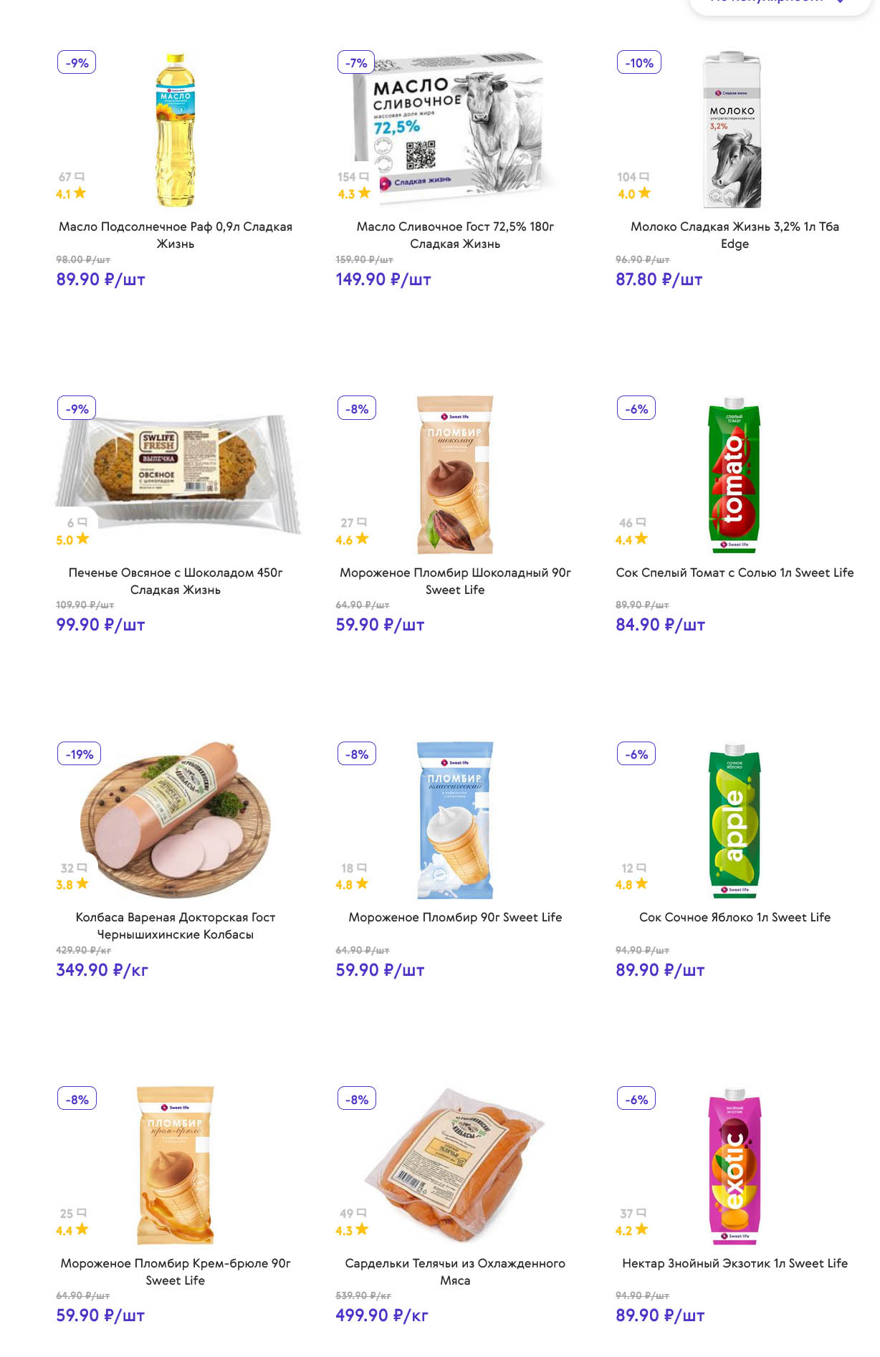The height and width of the screenshot is (1357, 880).
Task: Click the reviews comment icon for sunflower oil
Action: tap(80, 176)
